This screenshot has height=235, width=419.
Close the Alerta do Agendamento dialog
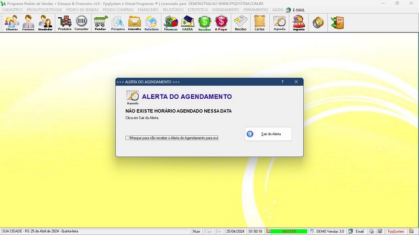point(296,82)
